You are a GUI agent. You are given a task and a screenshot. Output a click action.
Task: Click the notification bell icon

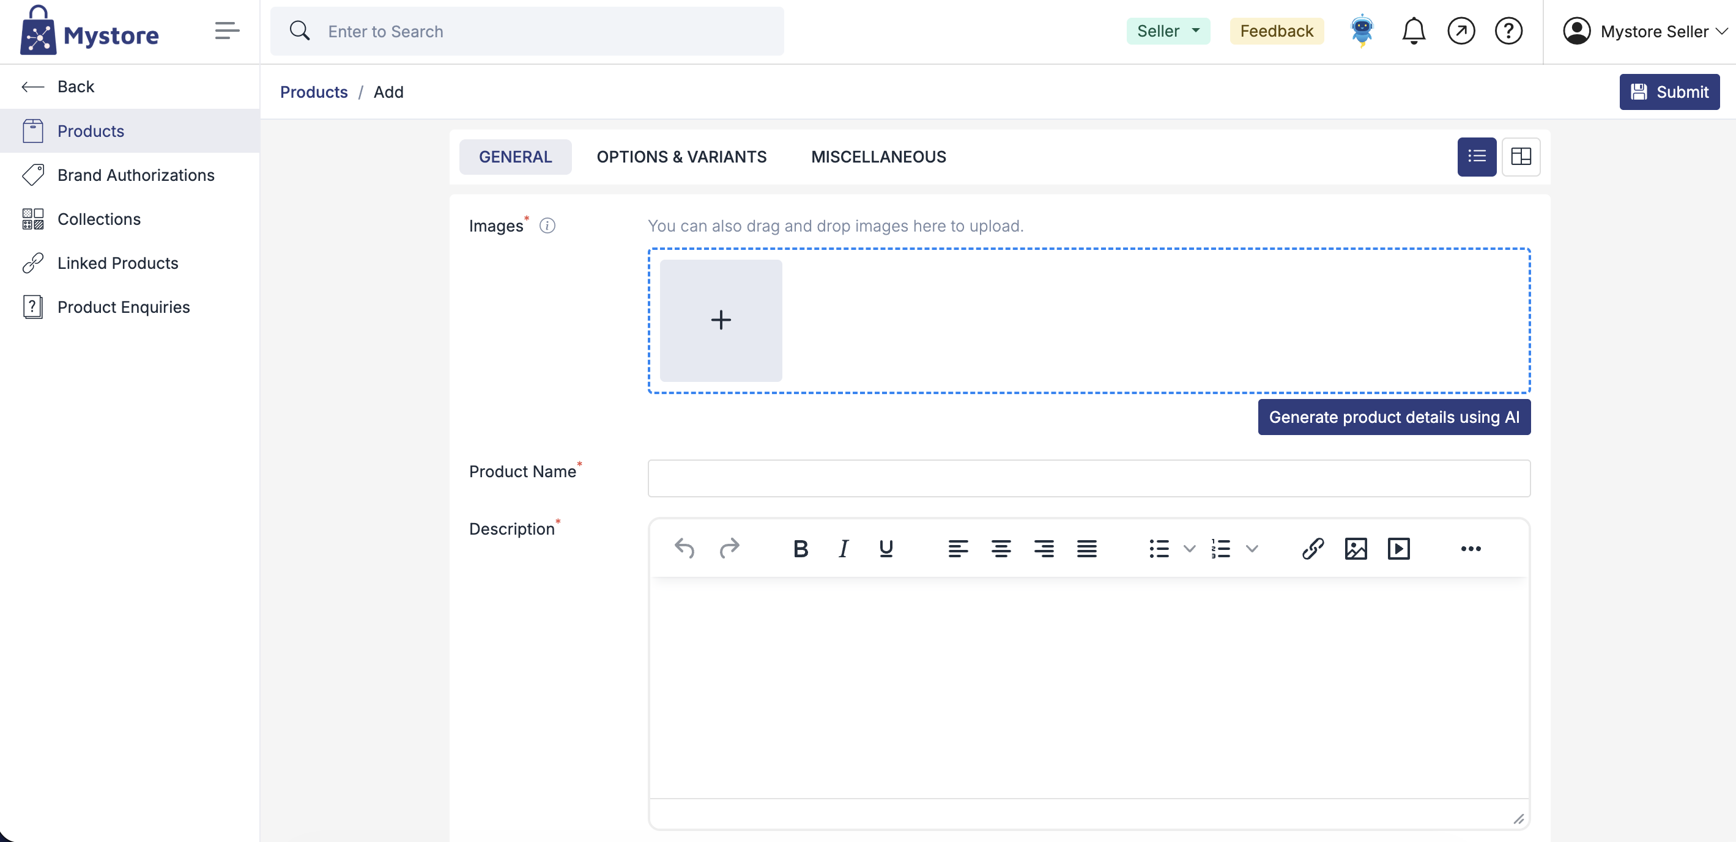(x=1413, y=31)
